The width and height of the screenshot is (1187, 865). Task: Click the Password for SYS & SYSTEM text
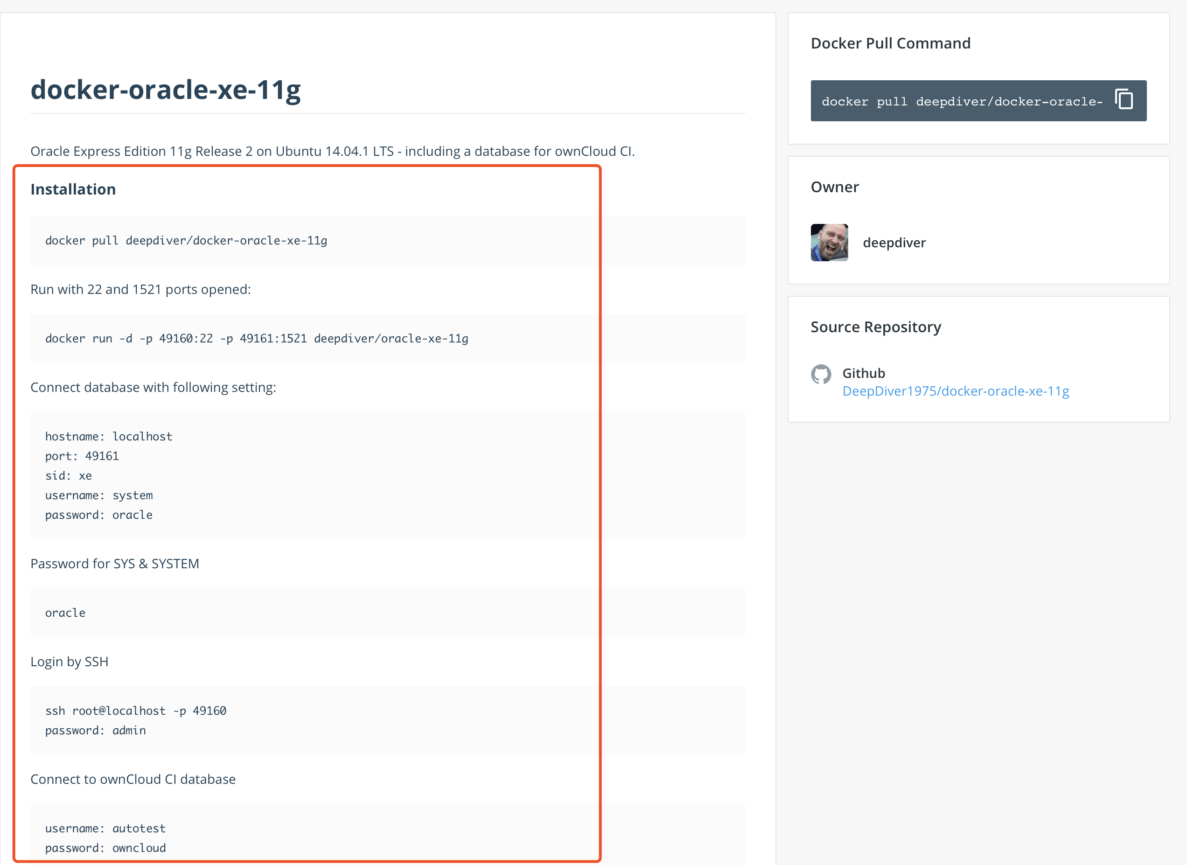(x=115, y=564)
